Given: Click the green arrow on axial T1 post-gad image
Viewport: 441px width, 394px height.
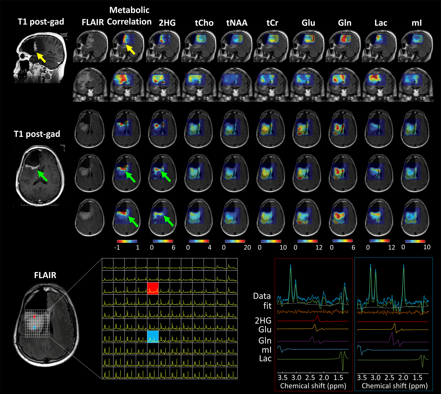Looking at the screenshot, I should (42, 176).
